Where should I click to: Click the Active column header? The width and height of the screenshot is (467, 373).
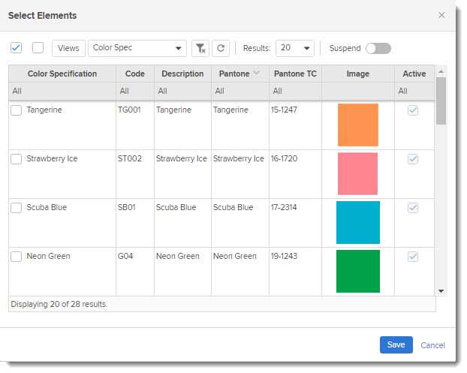pyautogui.click(x=414, y=74)
